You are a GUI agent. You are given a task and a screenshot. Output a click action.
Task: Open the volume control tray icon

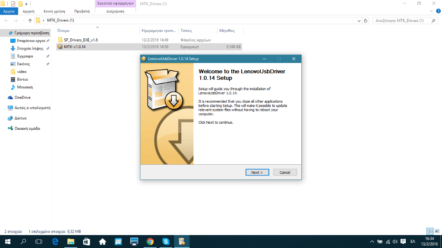(395, 242)
